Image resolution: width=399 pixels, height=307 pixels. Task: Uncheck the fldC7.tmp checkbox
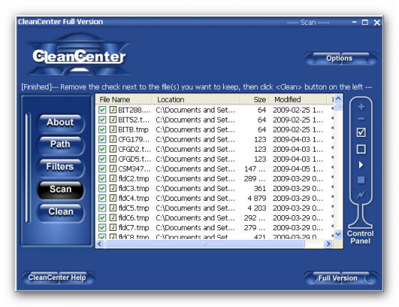pos(102,227)
